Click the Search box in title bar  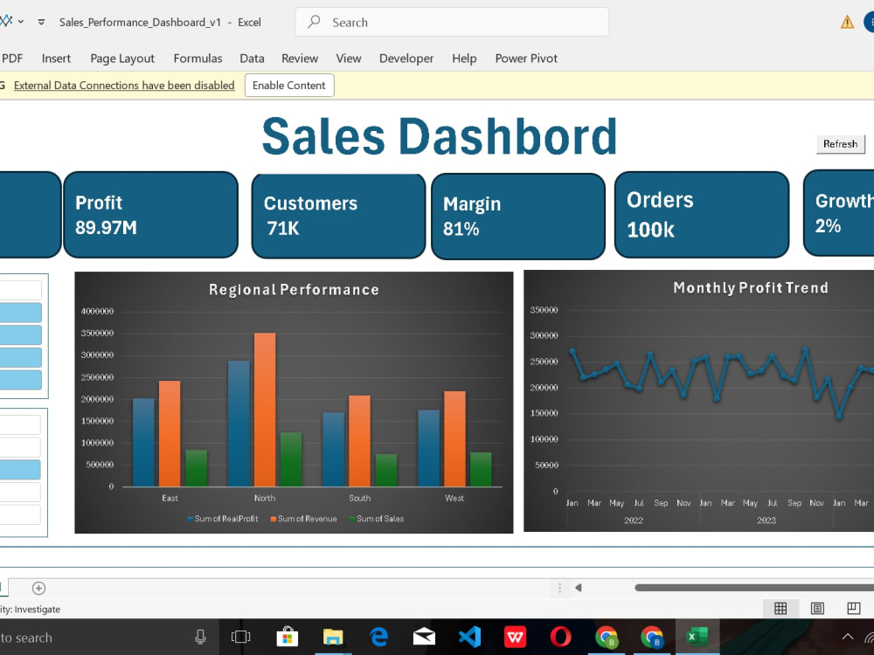[452, 23]
